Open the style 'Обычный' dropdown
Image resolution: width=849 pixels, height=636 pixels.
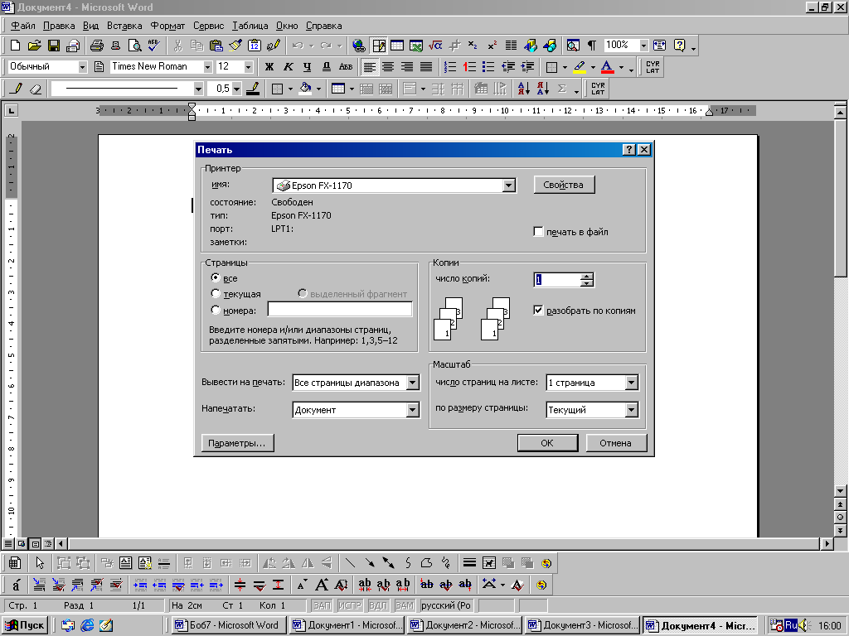[82, 67]
